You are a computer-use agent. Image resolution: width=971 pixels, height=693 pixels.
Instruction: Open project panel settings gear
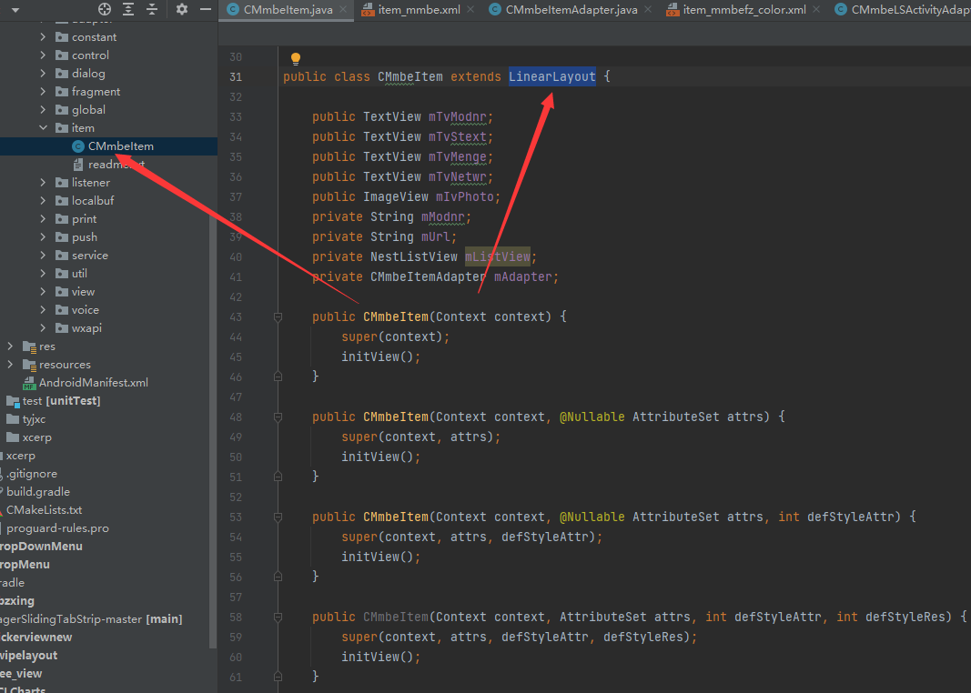[x=182, y=9]
